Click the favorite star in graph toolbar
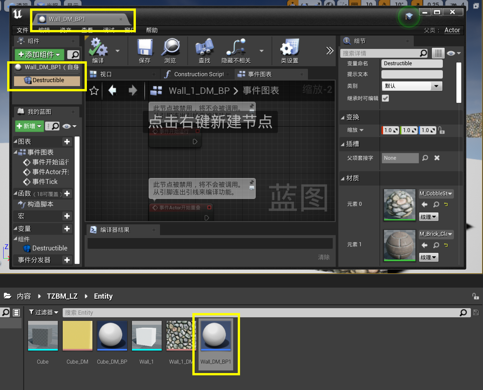This screenshot has width=483, height=390. (x=94, y=90)
